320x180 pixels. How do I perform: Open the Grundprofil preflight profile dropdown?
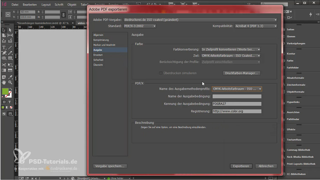(105, 178)
